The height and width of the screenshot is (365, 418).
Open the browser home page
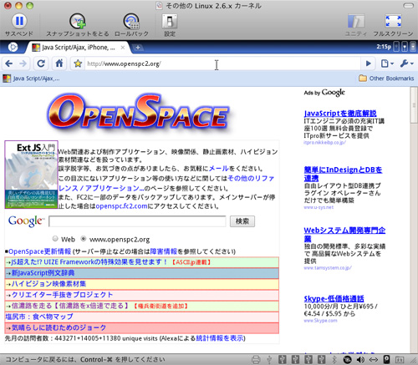click(x=59, y=63)
